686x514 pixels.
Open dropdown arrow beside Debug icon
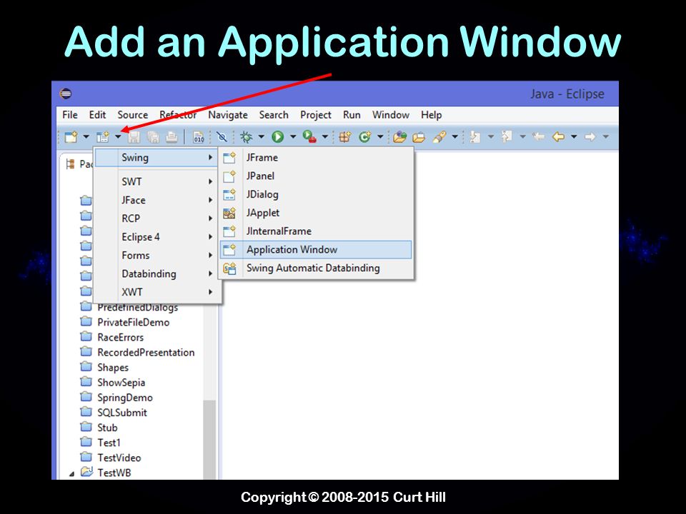click(x=262, y=137)
